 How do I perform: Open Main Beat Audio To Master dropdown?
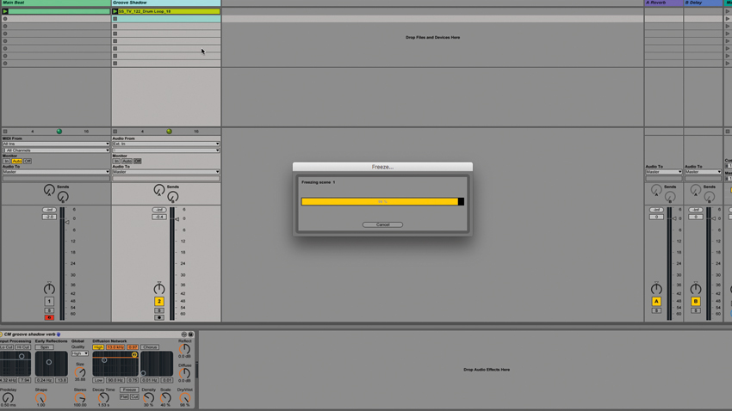(x=56, y=172)
